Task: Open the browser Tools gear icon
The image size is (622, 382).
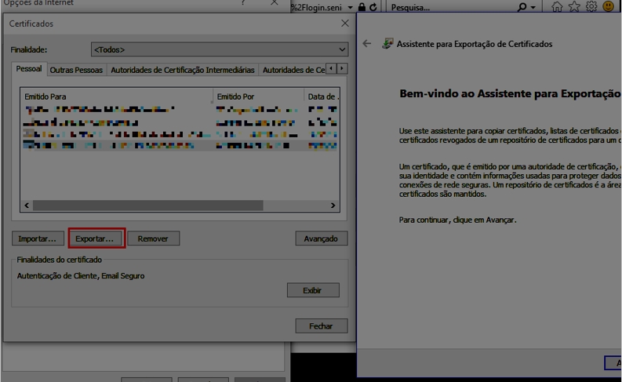Action: coord(591,6)
